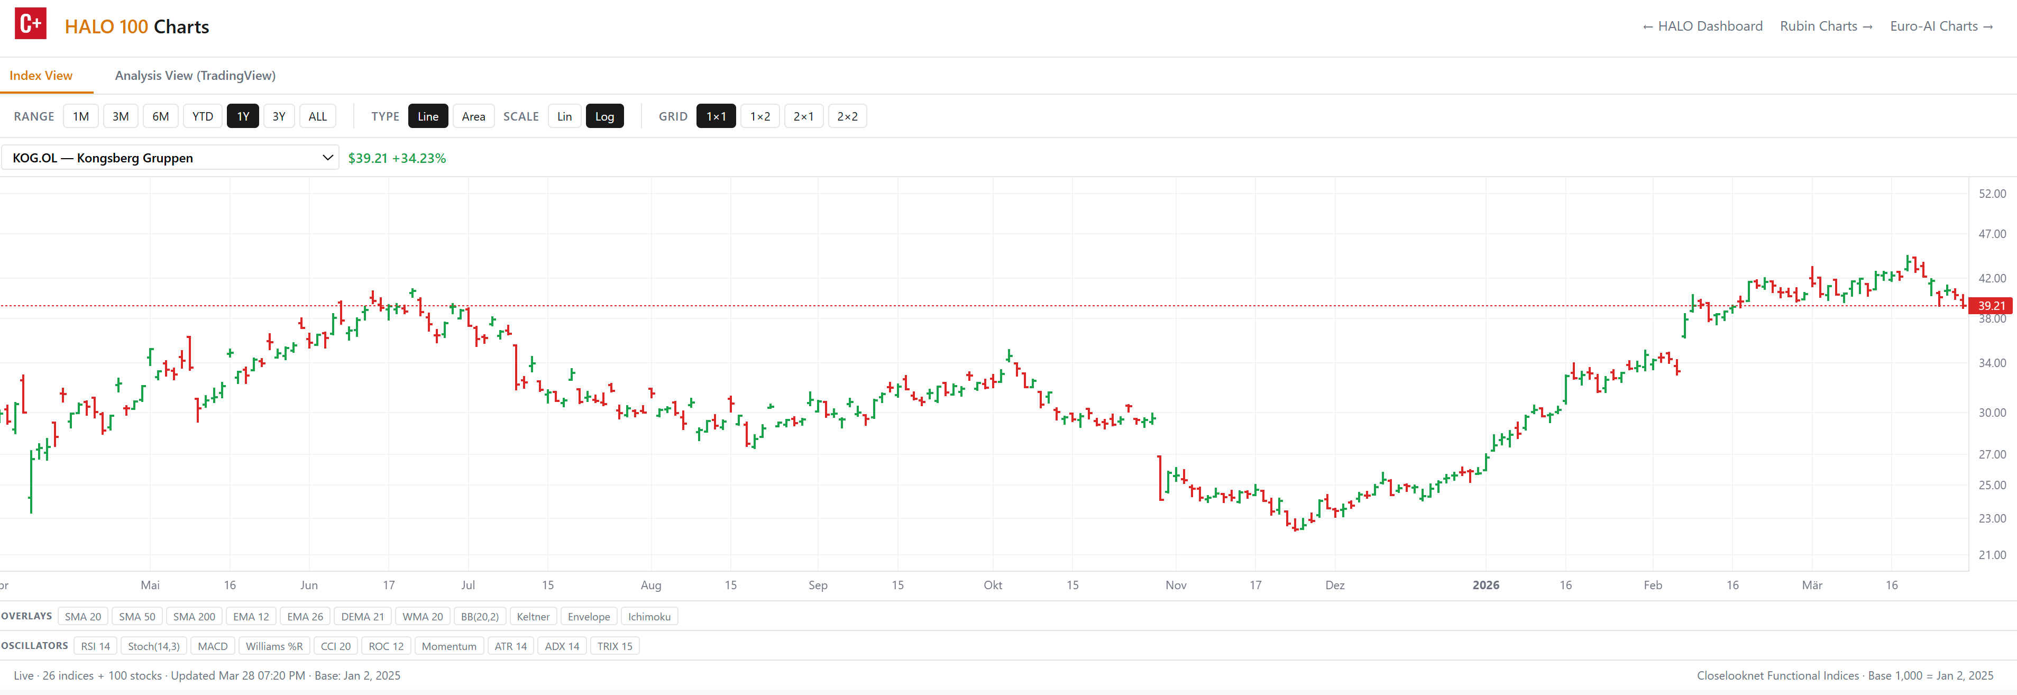Choose the YTD range option

[202, 116]
